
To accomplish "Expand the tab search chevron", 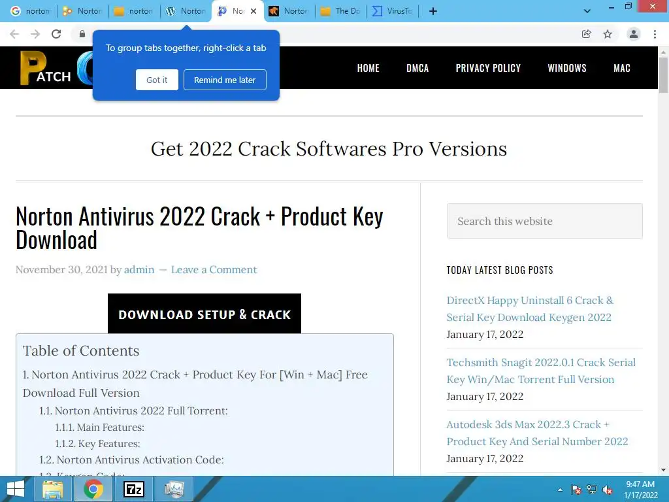I will tap(587, 11).
